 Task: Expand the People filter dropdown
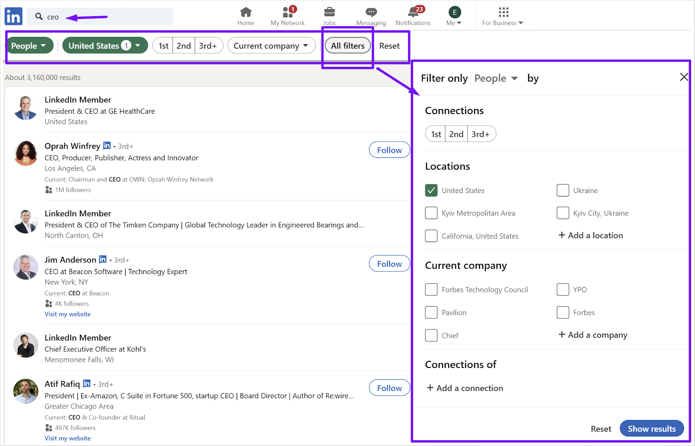(29, 46)
